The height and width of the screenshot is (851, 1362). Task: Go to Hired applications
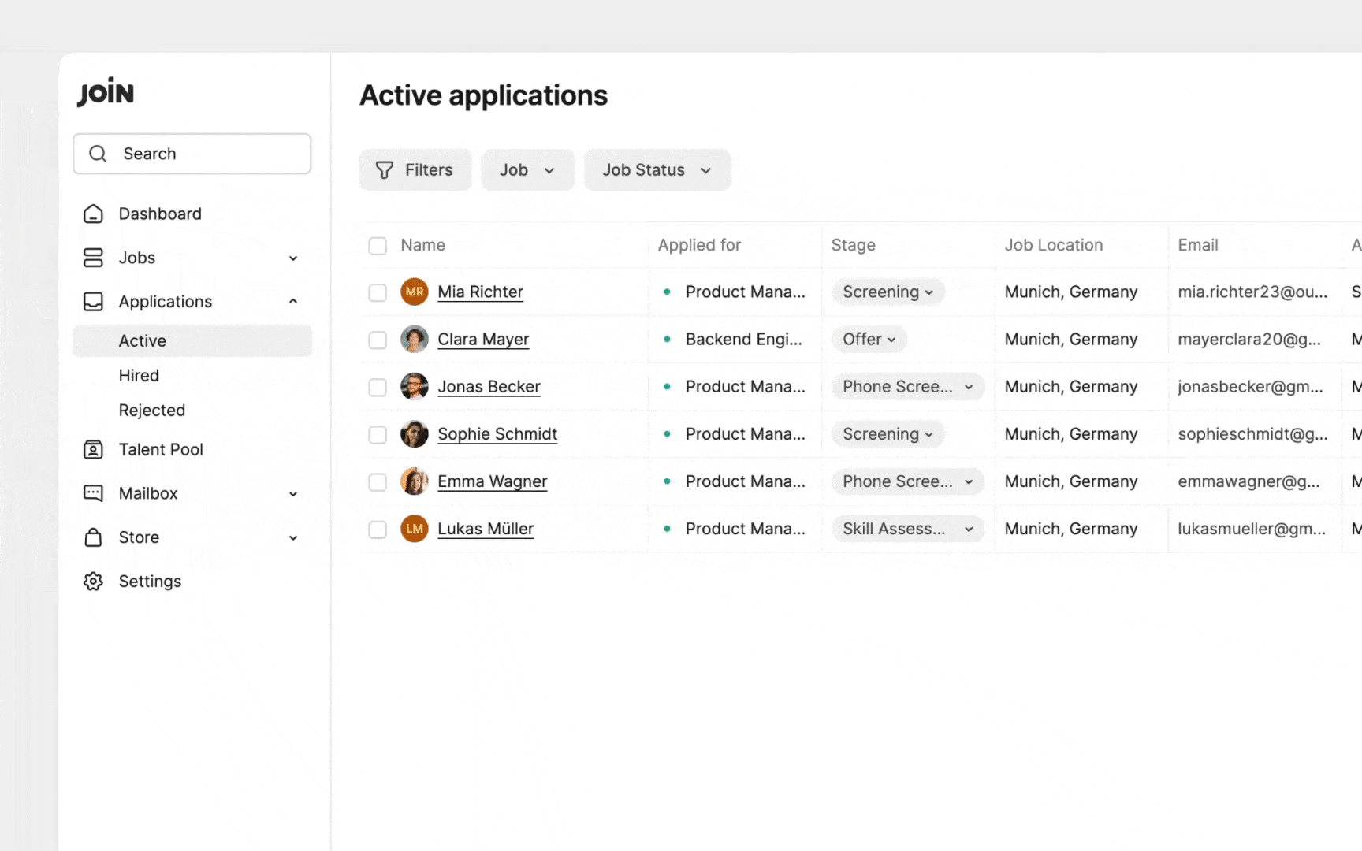click(139, 376)
